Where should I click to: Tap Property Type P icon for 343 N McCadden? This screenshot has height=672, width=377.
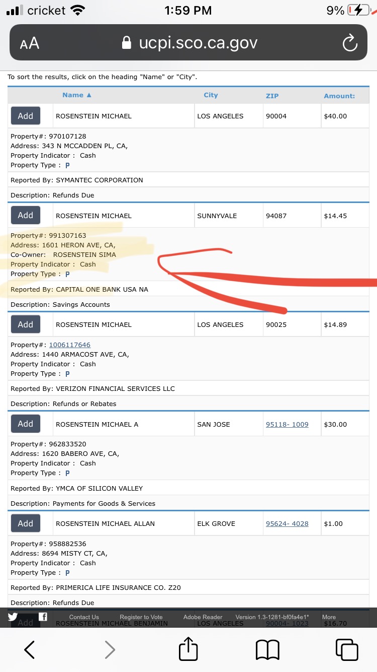pyautogui.click(x=67, y=165)
